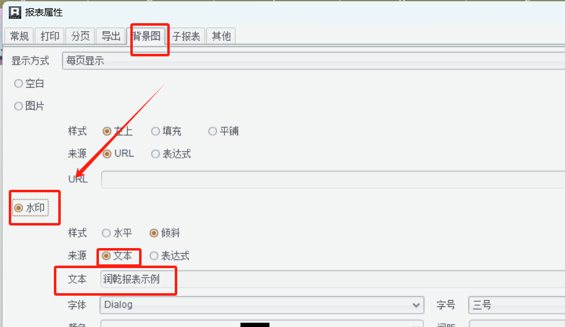The image size is (565, 327).
Task: Open the 其他 tab
Action: 221,36
